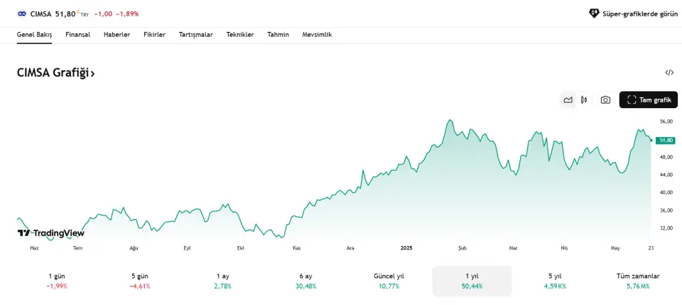682x305 pixels.
Task: Open the Tartışmalar tab
Action: point(196,35)
